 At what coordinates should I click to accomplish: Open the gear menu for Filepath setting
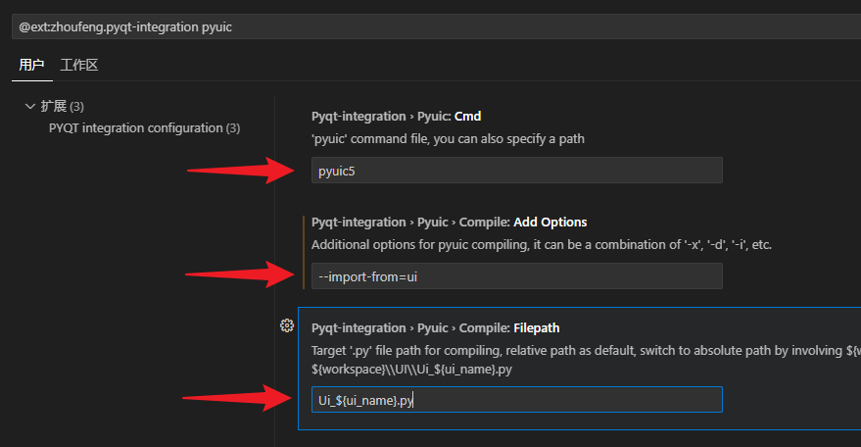[x=287, y=326]
